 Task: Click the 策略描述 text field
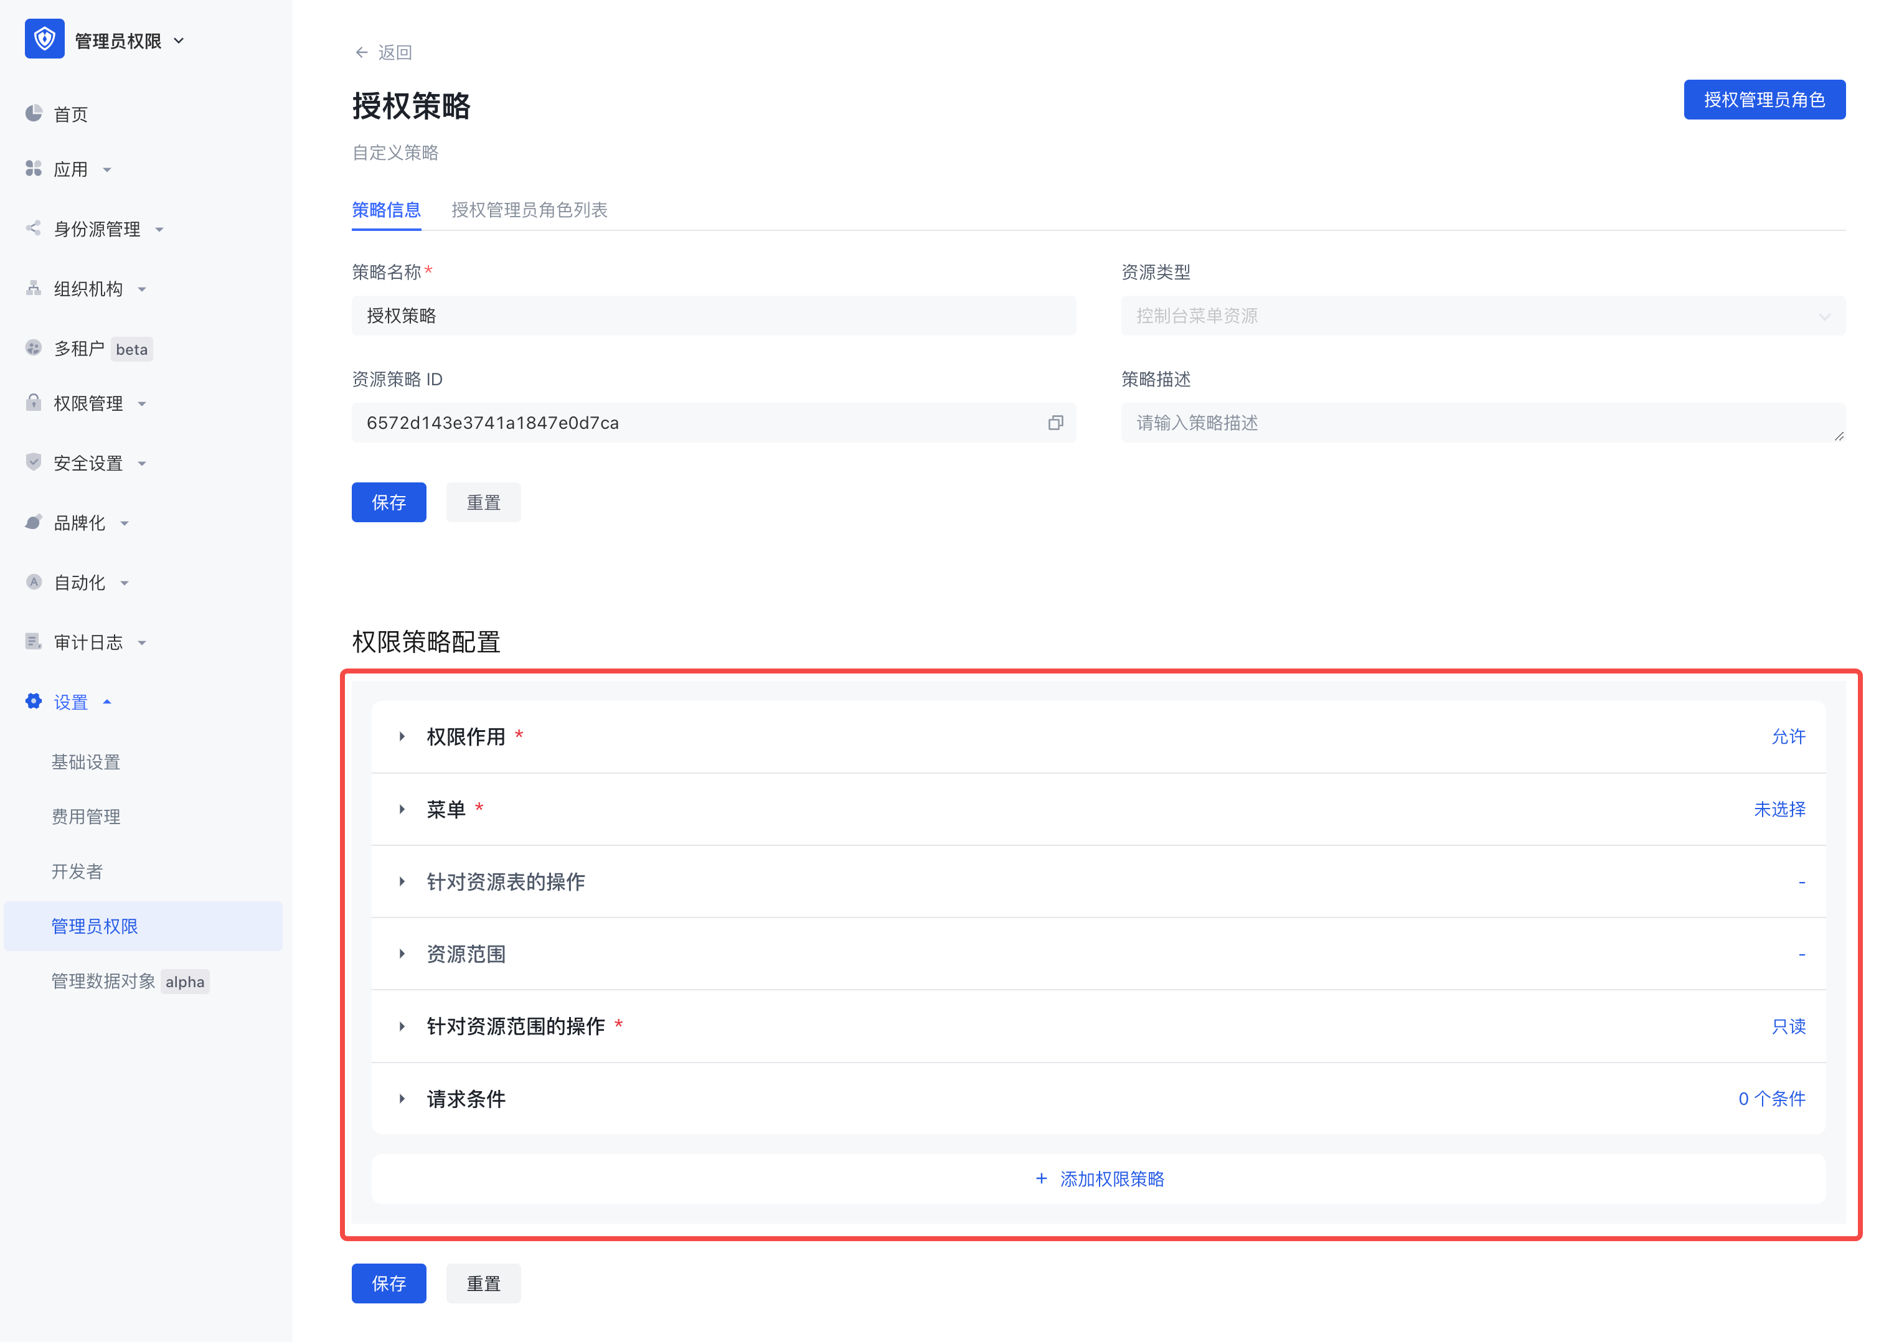point(1482,423)
